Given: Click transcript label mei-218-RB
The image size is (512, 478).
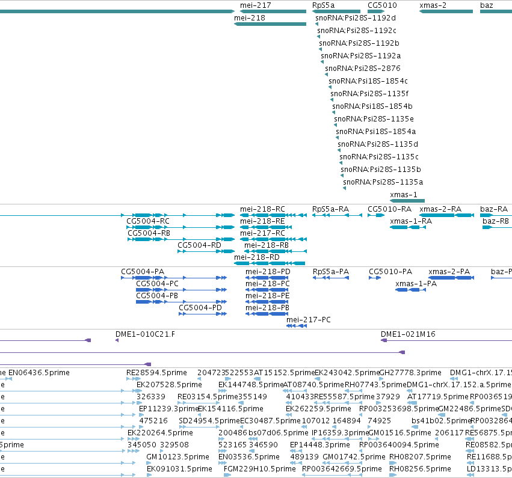Looking at the screenshot, I should (267, 245).
